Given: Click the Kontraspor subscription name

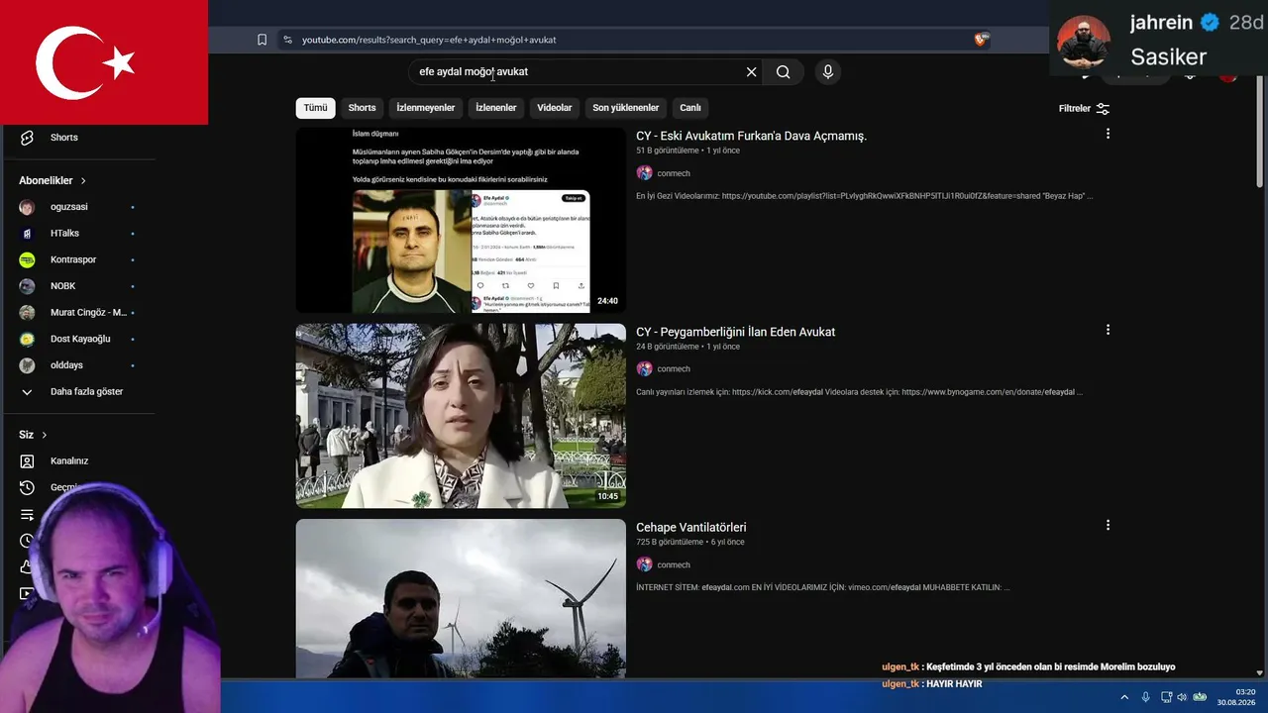Looking at the screenshot, I should (x=73, y=259).
